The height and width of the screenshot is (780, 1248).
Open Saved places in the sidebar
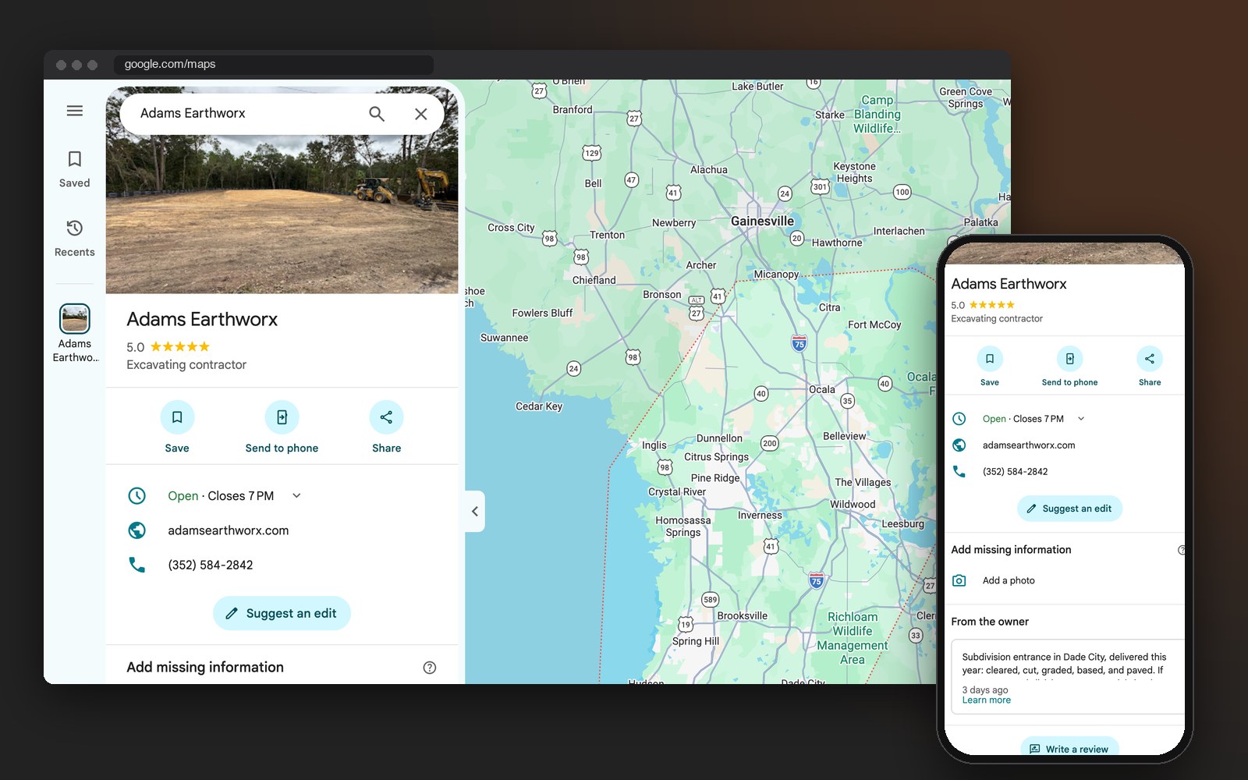[75, 169]
